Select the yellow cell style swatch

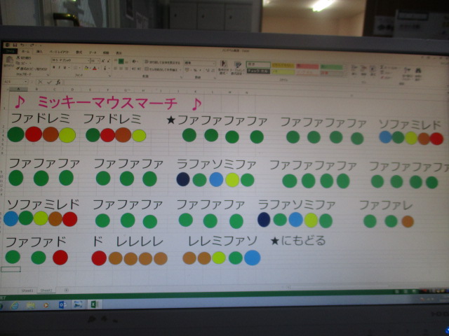(283, 66)
